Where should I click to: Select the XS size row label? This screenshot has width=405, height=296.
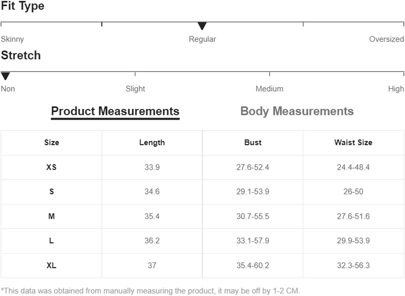51,167
